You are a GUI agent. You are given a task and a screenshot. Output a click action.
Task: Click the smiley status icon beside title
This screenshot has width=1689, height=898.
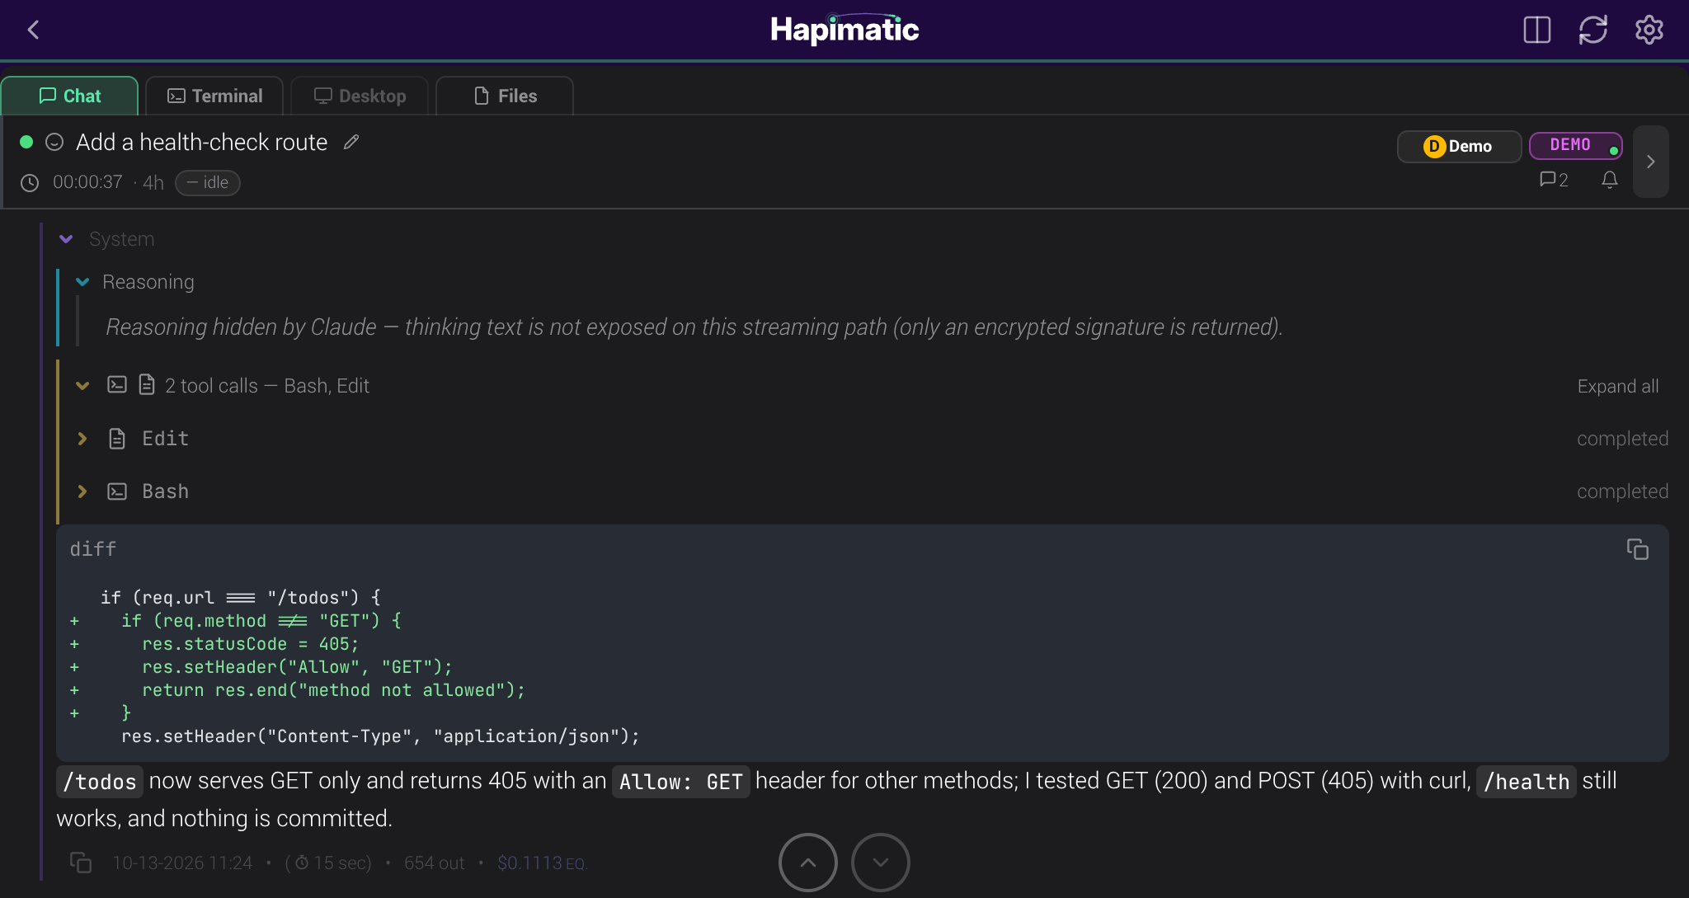click(x=54, y=143)
